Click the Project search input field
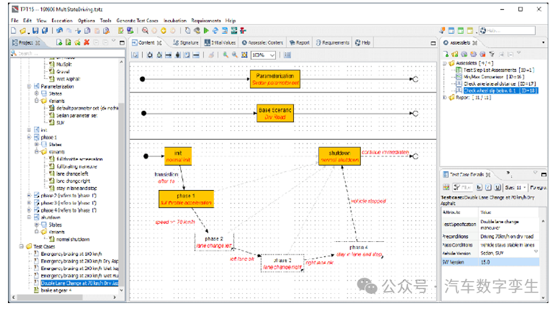 coord(68,53)
